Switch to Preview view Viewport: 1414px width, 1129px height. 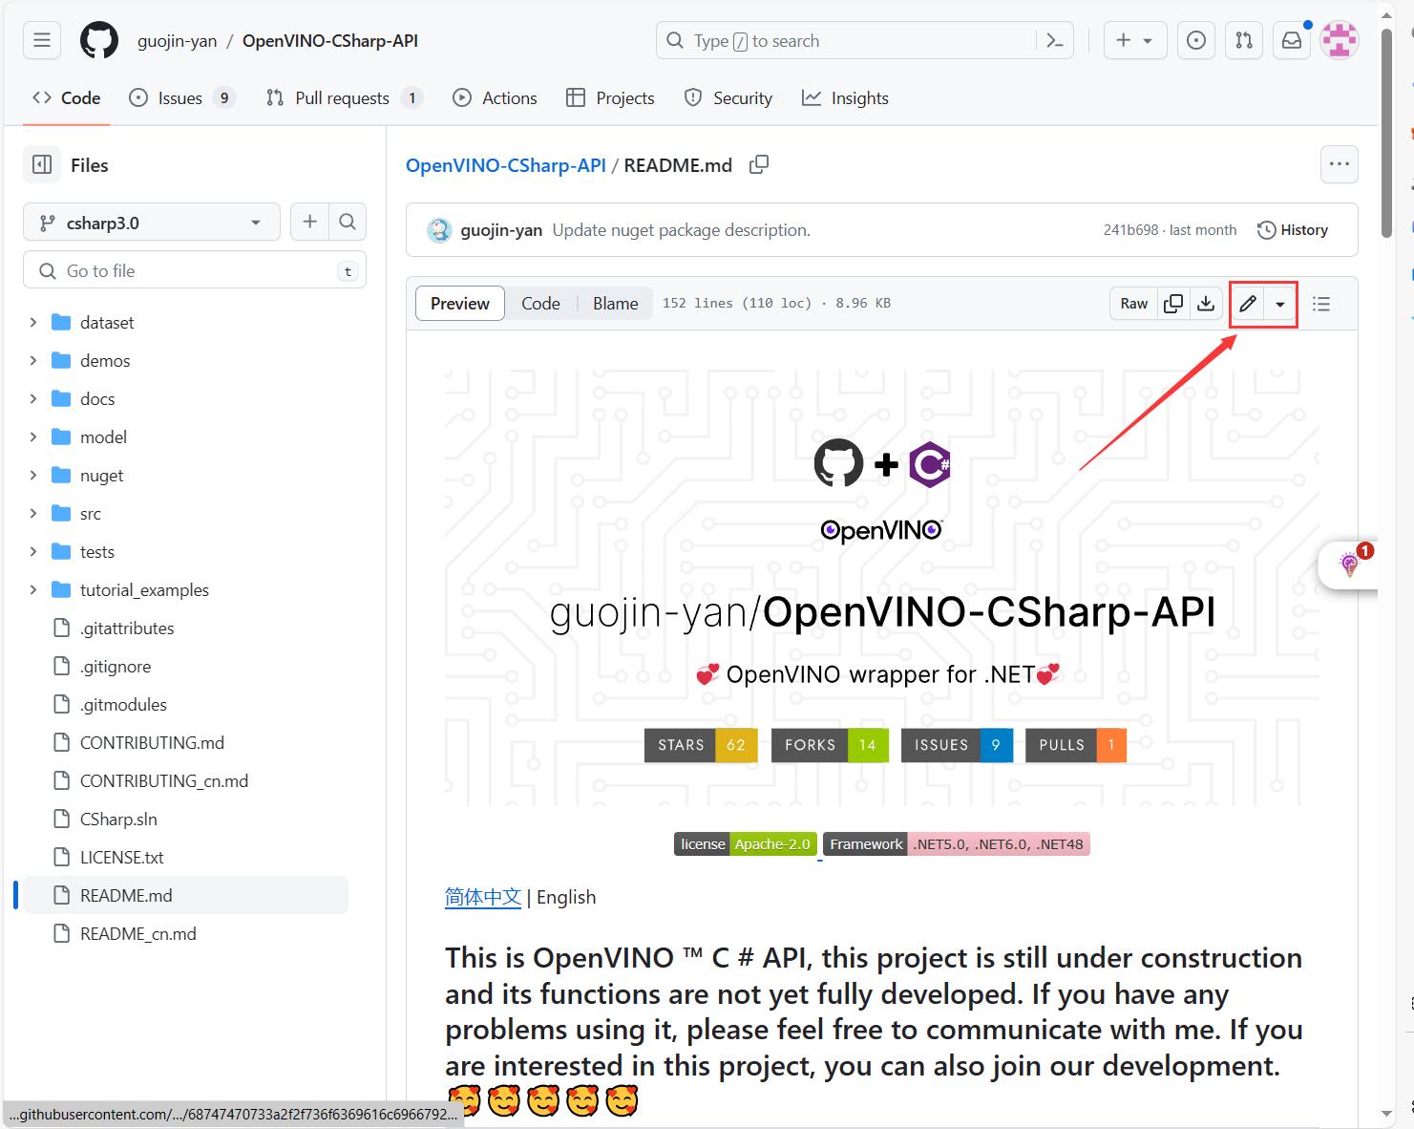click(460, 303)
